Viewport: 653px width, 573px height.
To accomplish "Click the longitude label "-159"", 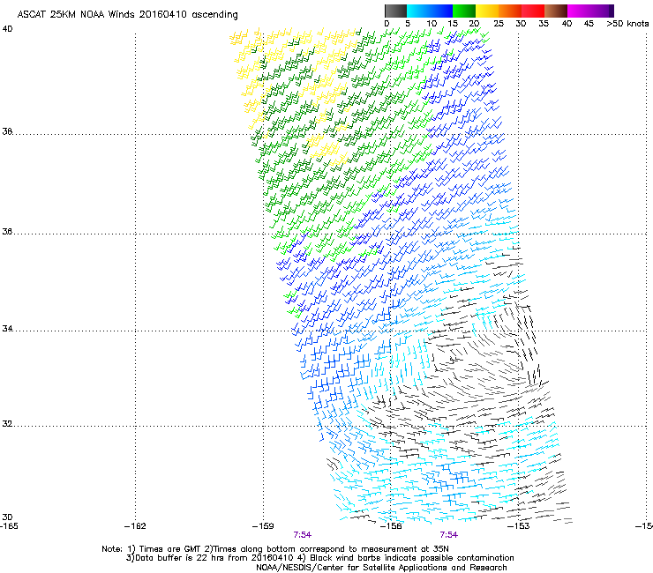I will point(263,526).
